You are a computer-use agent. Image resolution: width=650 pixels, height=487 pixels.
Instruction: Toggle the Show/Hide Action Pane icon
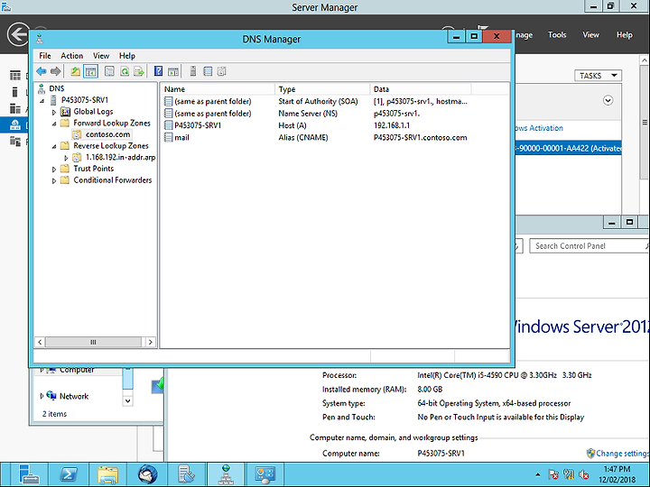point(173,71)
